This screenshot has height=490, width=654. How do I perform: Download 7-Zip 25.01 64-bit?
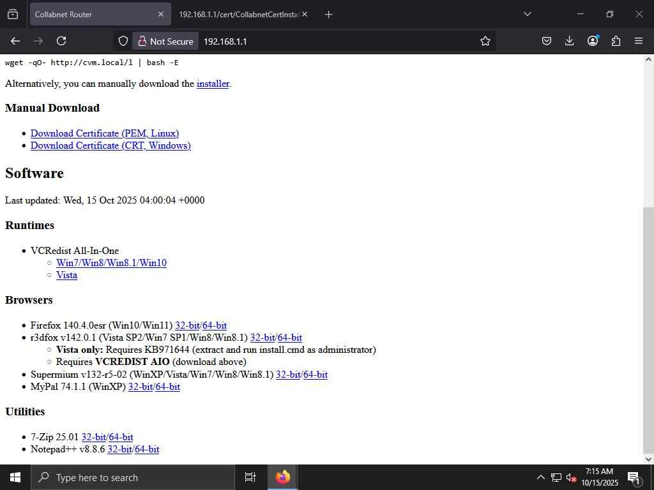(x=121, y=437)
